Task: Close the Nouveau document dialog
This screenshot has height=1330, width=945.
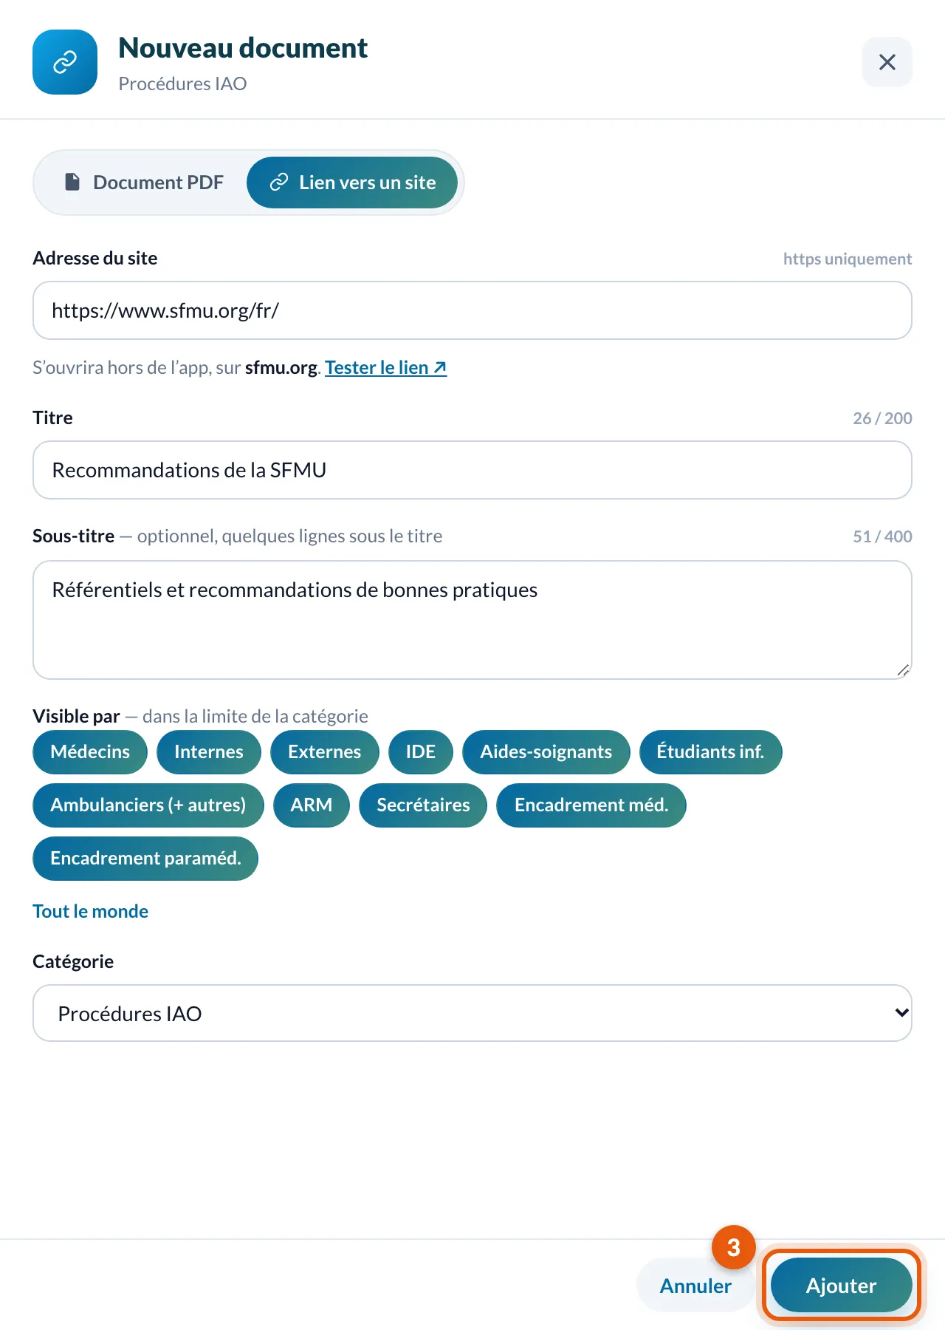Action: point(887,62)
